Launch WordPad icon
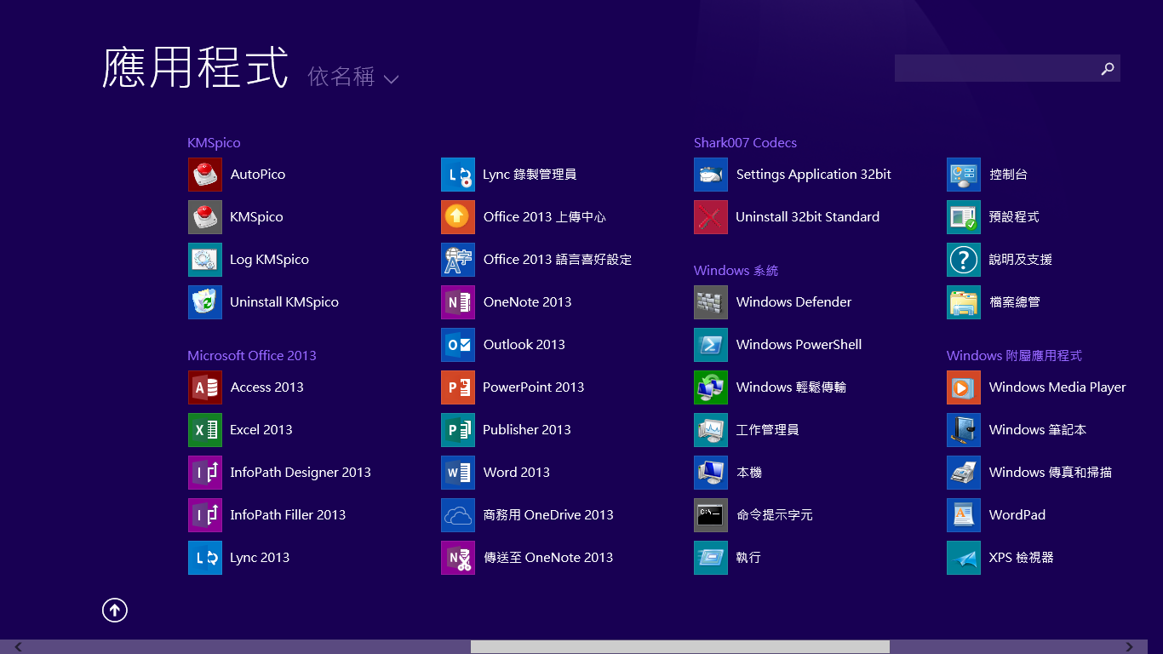Image resolution: width=1163 pixels, height=654 pixels. click(964, 515)
